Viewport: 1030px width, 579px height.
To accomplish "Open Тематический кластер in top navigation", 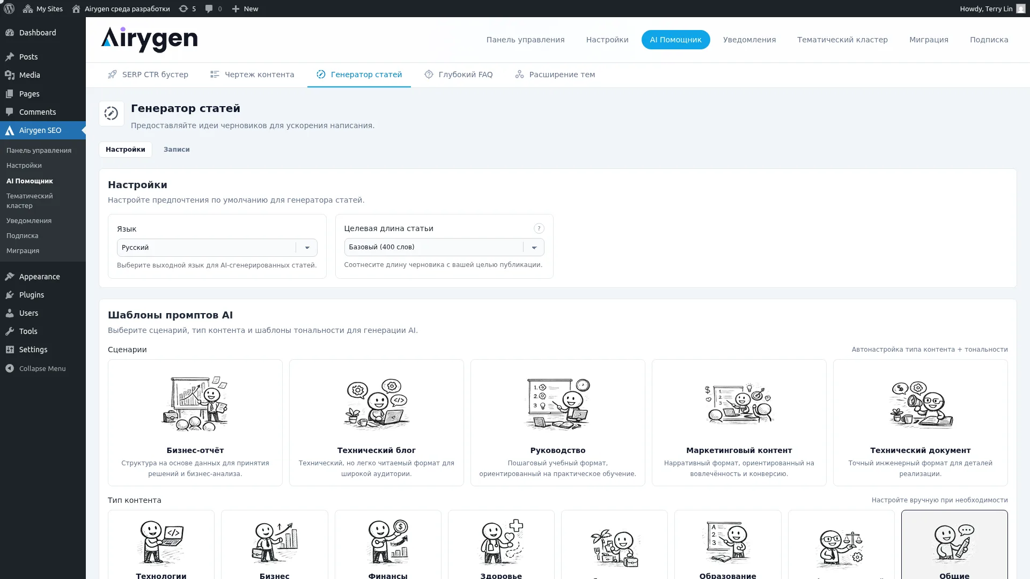I will (x=842, y=40).
